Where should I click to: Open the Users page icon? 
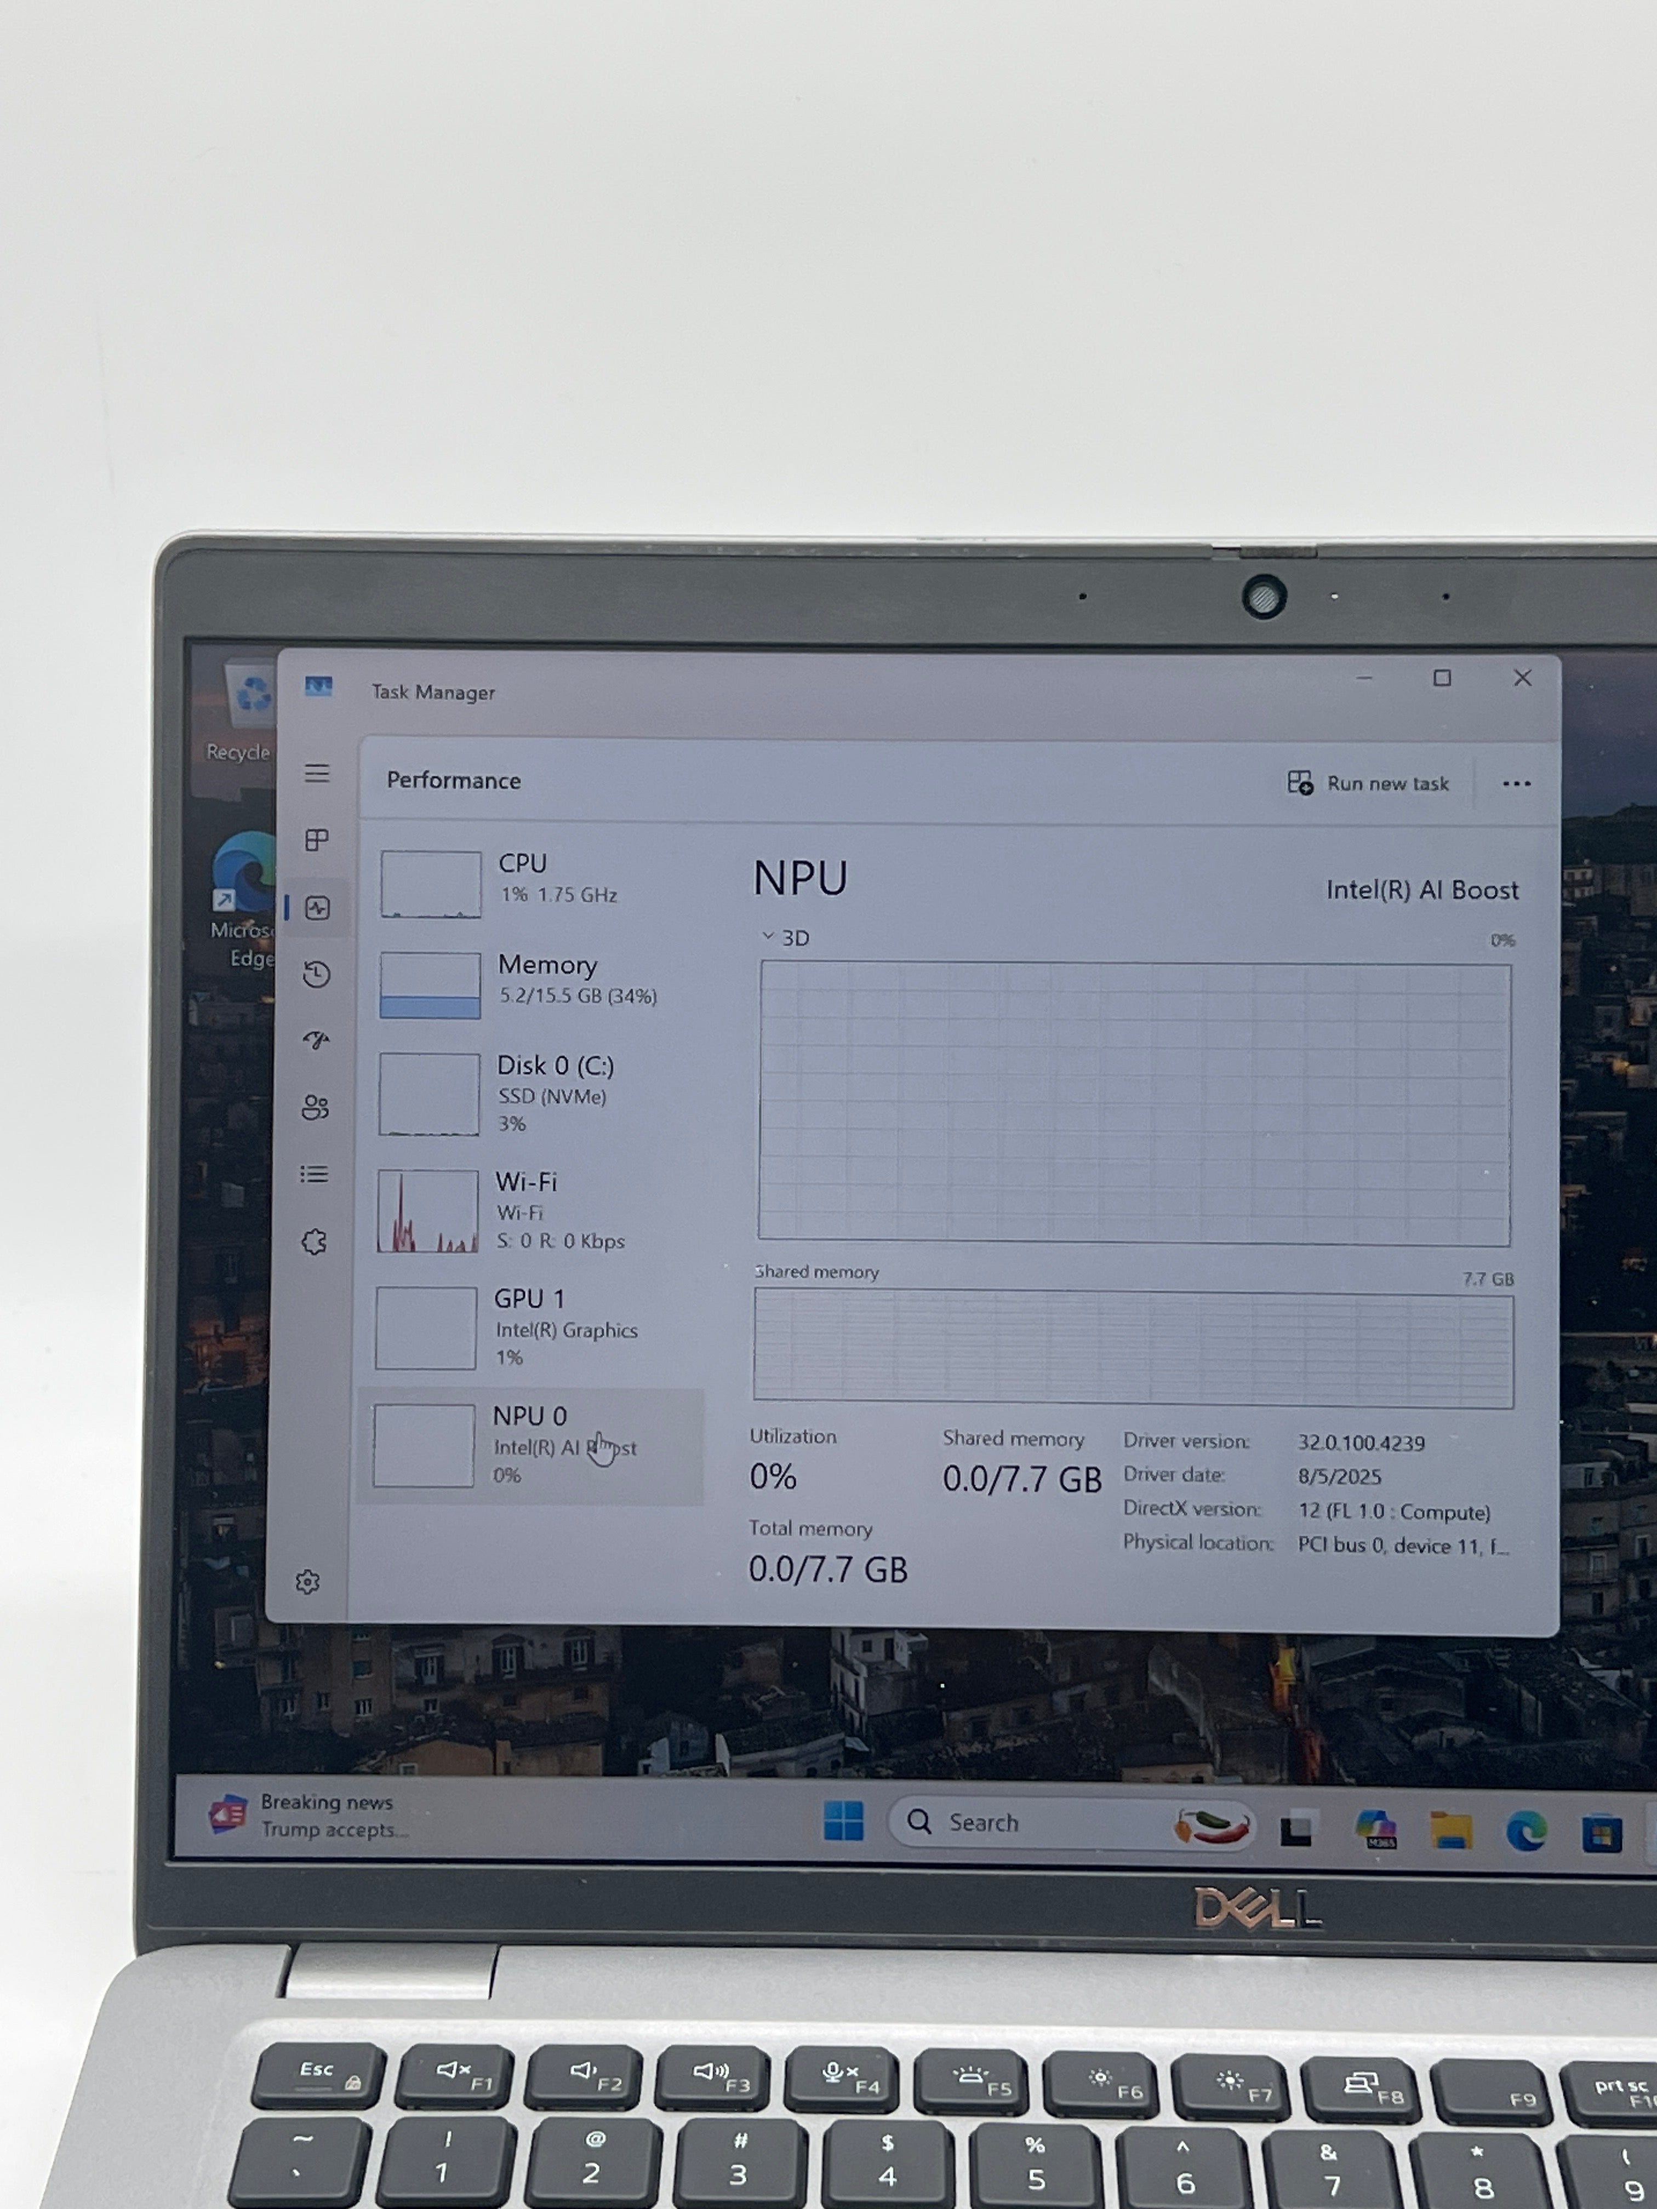click(315, 1107)
